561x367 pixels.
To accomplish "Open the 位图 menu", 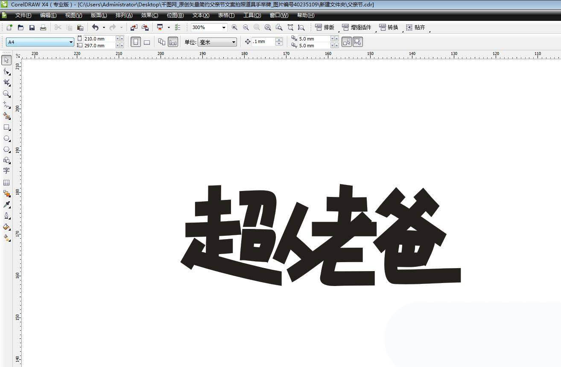I will click(x=175, y=15).
